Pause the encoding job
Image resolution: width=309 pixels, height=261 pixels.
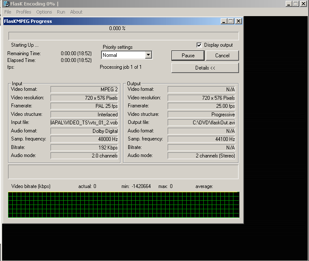coord(188,56)
